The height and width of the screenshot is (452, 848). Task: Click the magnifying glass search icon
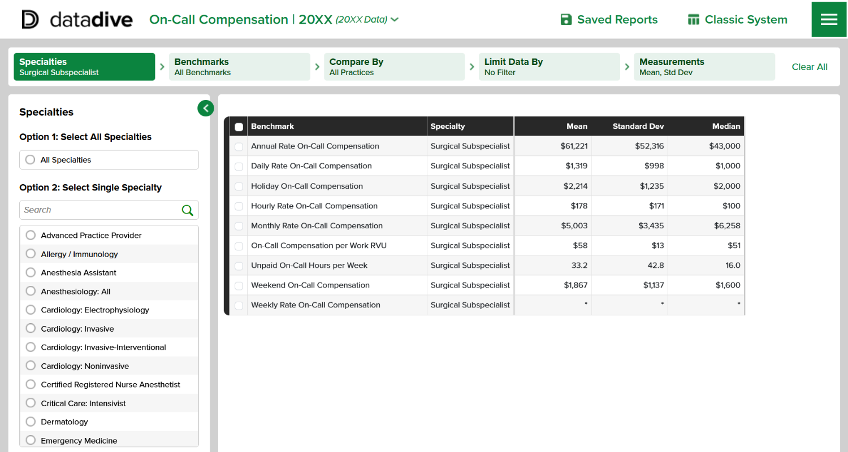point(187,210)
